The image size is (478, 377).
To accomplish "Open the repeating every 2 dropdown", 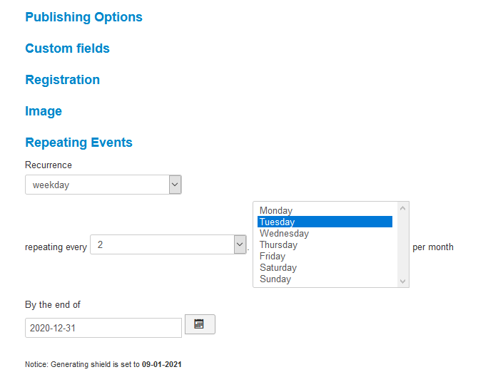I will coord(168,244).
